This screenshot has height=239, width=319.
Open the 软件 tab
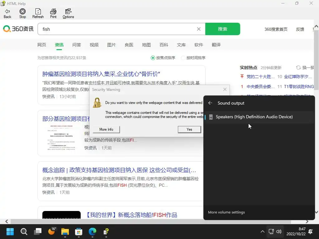click(199, 45)
